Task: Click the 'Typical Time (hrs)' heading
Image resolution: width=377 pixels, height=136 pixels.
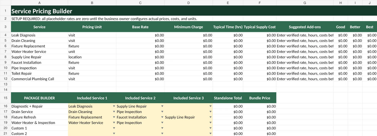Action: [228, 27]
